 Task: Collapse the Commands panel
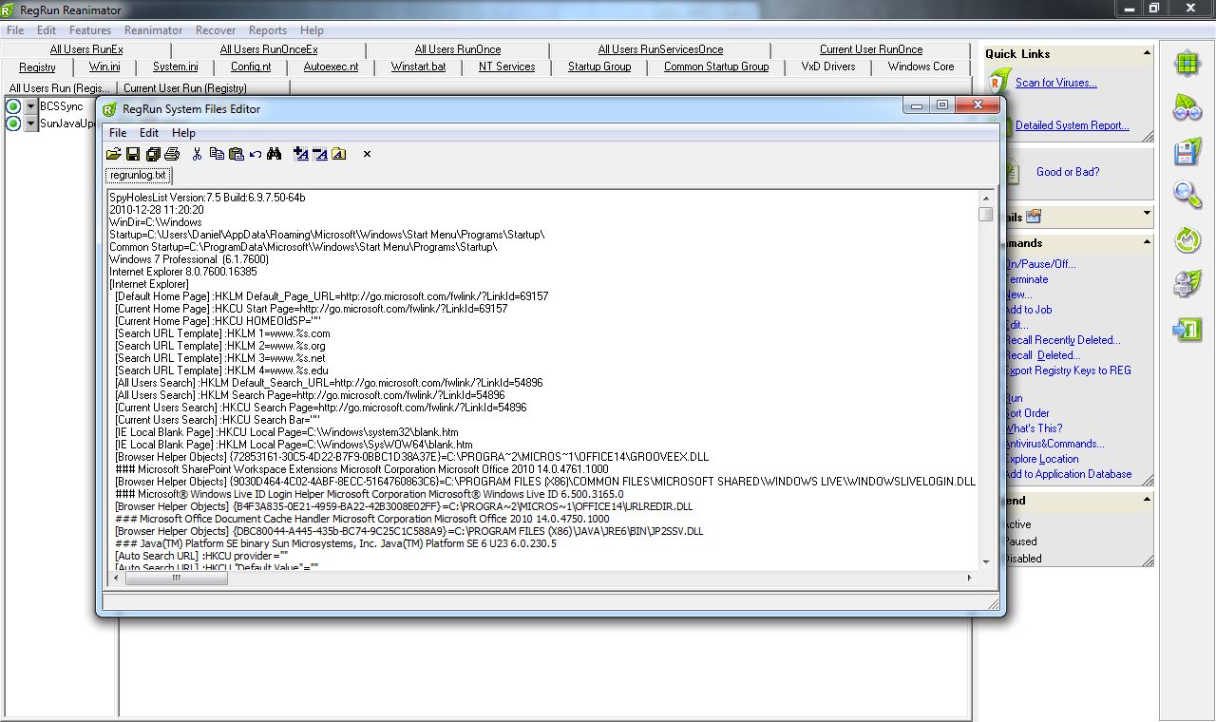point(1147,243)
